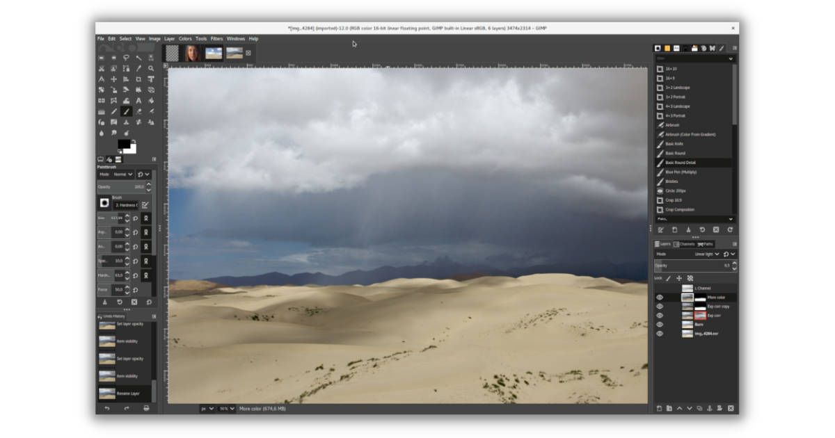Select the Paintbrush tool

coord(127,111)
